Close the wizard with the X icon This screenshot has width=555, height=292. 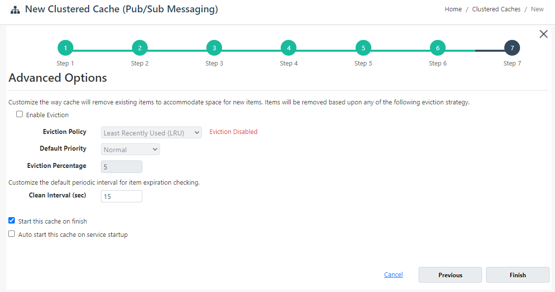coord(543,34)
